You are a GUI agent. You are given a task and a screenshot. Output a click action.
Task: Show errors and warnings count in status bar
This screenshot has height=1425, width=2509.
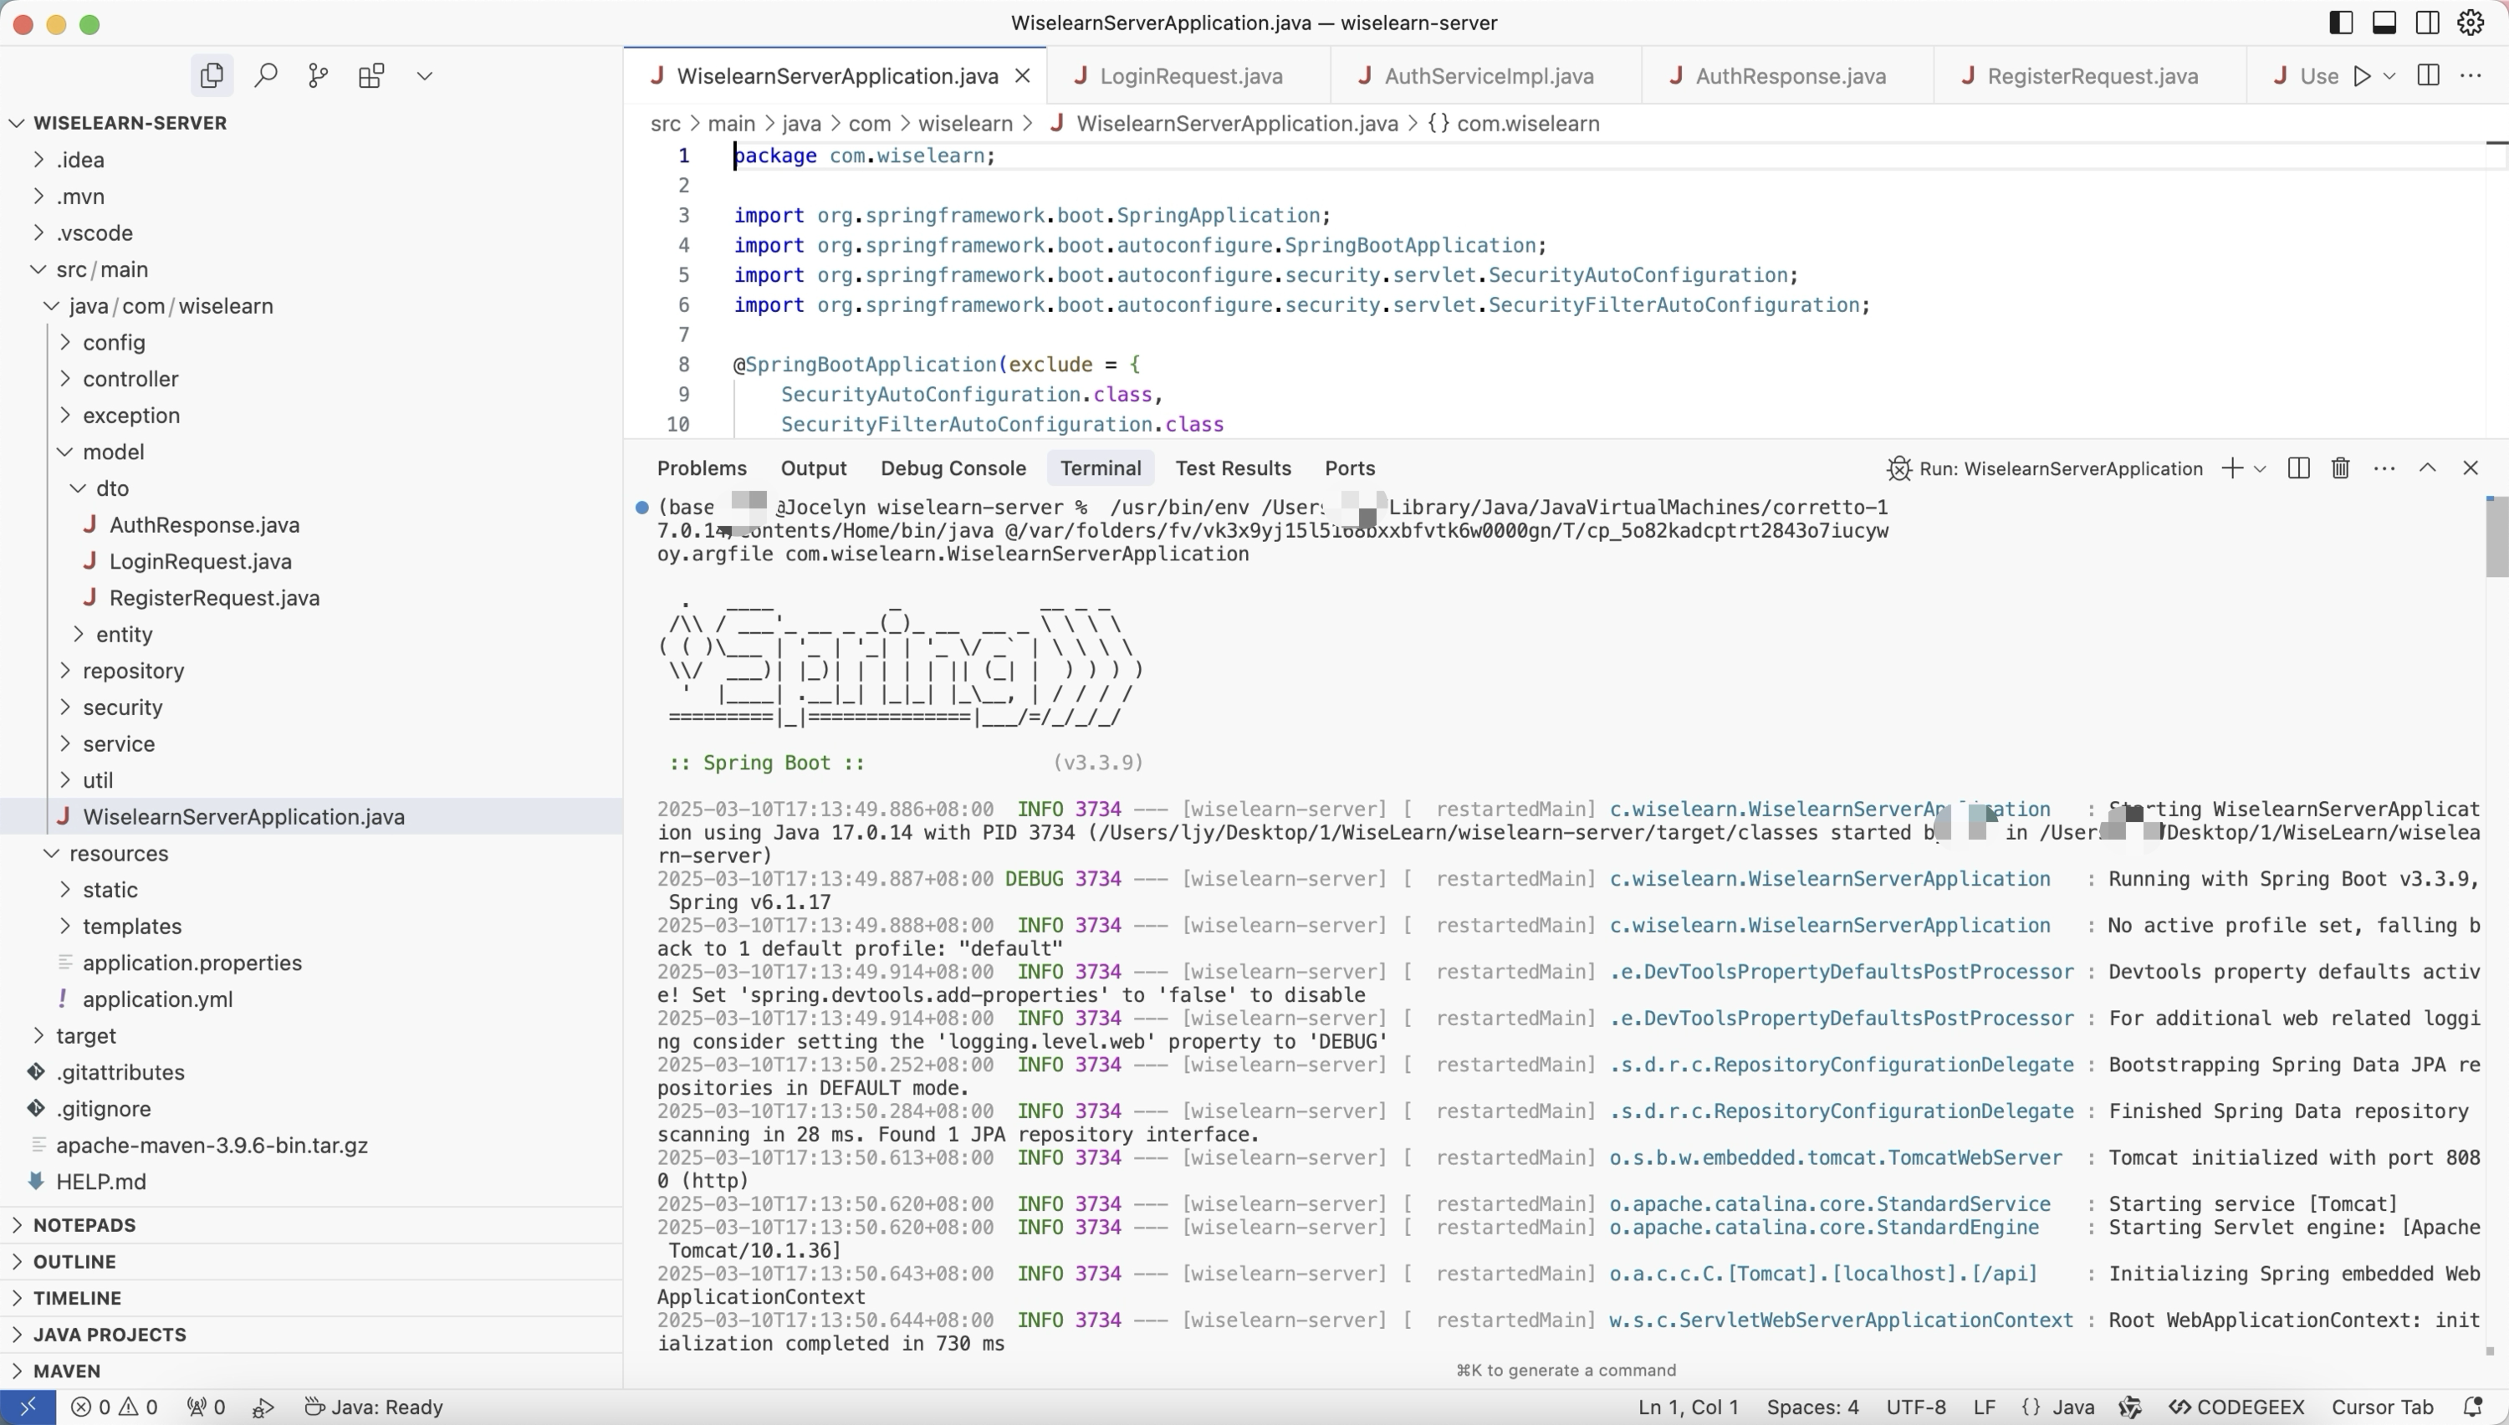pyautogui.click(x=115, y=1407)
